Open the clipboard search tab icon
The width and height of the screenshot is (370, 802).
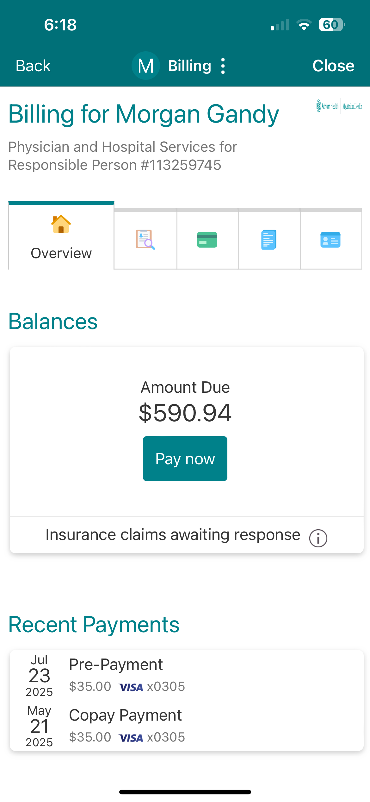click(x=145, y=240)
